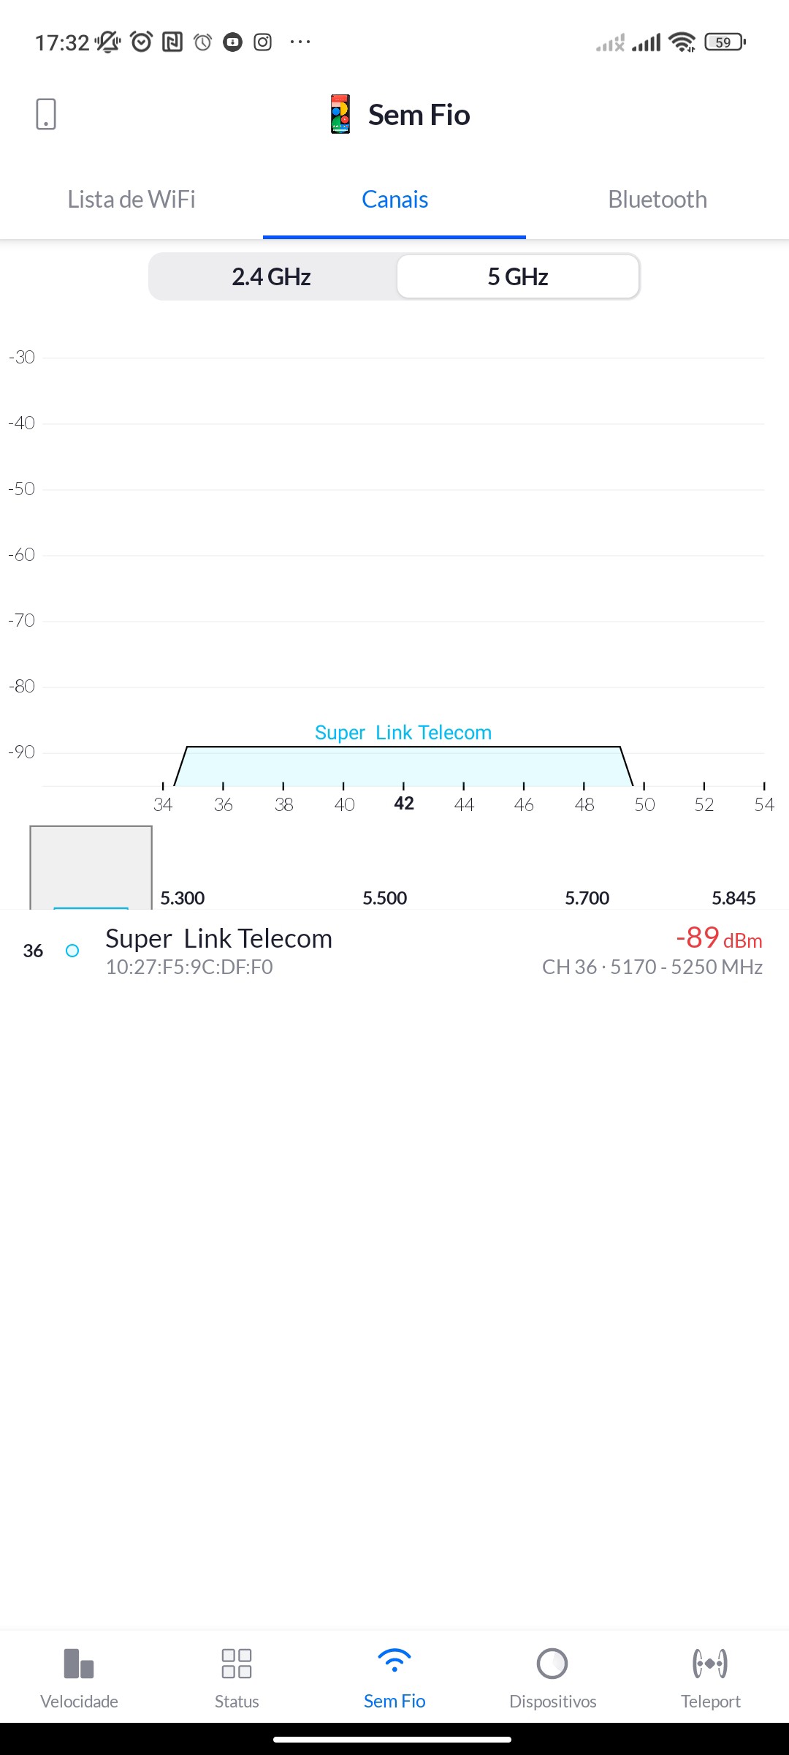Toggle the Super Link Telecom circle marker
Screen dimensions: 789x1755
(x=72, y=951)
